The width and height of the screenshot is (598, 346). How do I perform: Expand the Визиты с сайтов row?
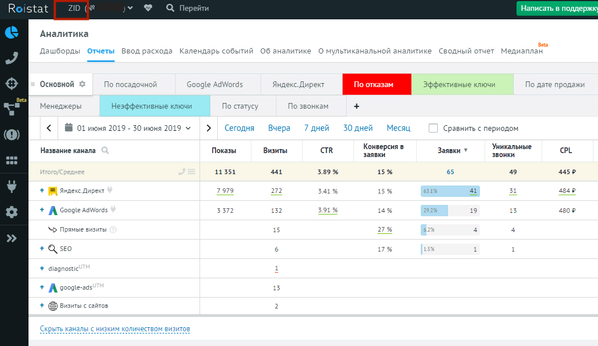[x=42, y=305]
